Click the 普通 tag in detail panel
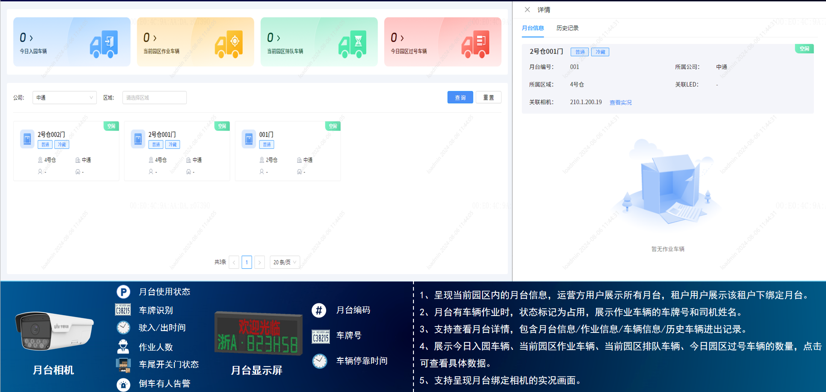Viewport: 826px width, 392px height. (580, 52)
